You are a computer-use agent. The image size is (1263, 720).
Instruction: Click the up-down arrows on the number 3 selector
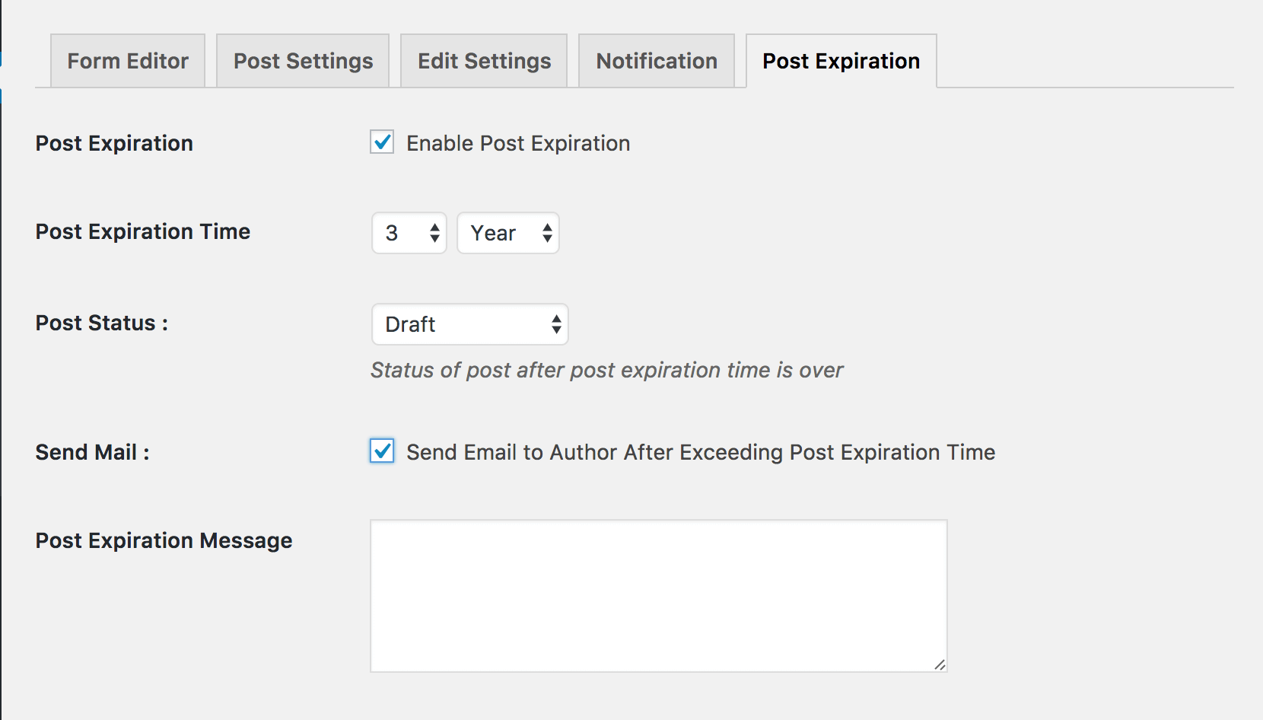[434, 233]
